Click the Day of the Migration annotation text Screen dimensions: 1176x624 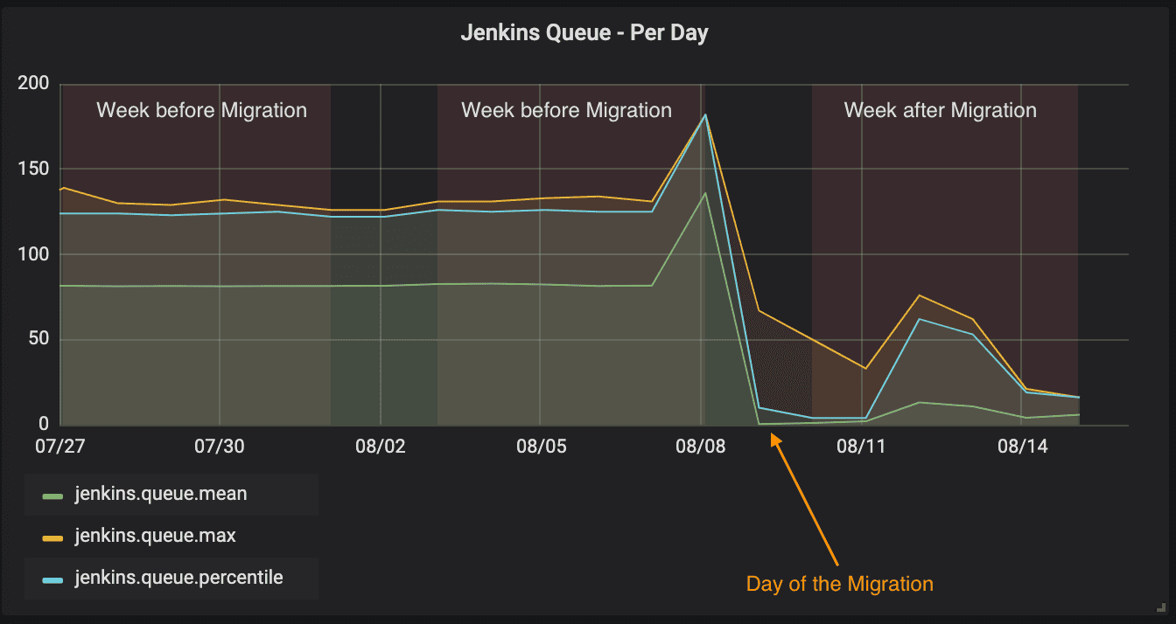tap(839, 584)
